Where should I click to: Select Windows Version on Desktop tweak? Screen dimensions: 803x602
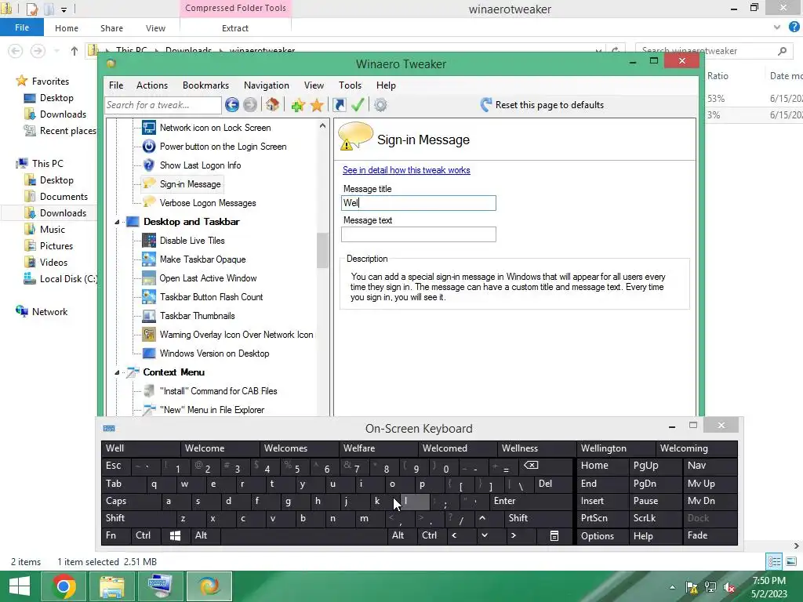pos(214,354)
